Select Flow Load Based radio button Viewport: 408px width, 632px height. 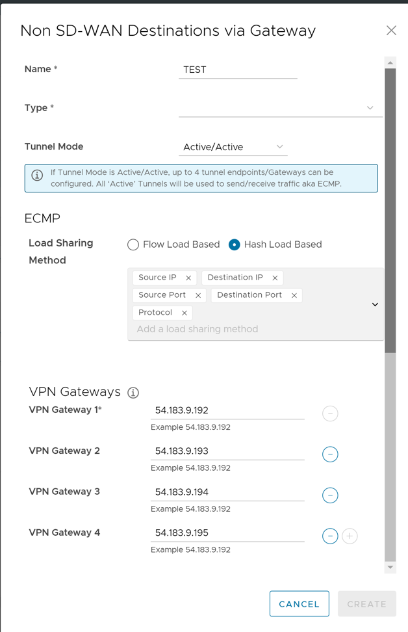point(133,244)
